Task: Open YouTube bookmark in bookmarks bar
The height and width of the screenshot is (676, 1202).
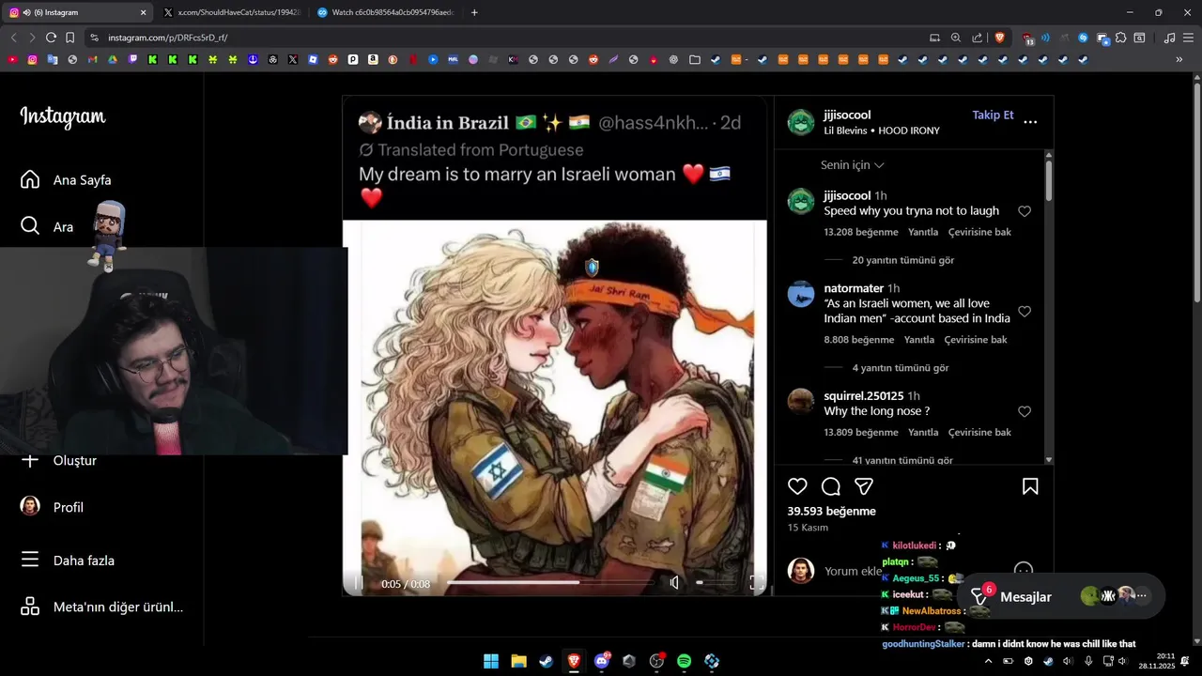Action: 12,59
